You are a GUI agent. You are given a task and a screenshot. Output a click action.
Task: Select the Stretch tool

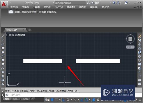140,68
